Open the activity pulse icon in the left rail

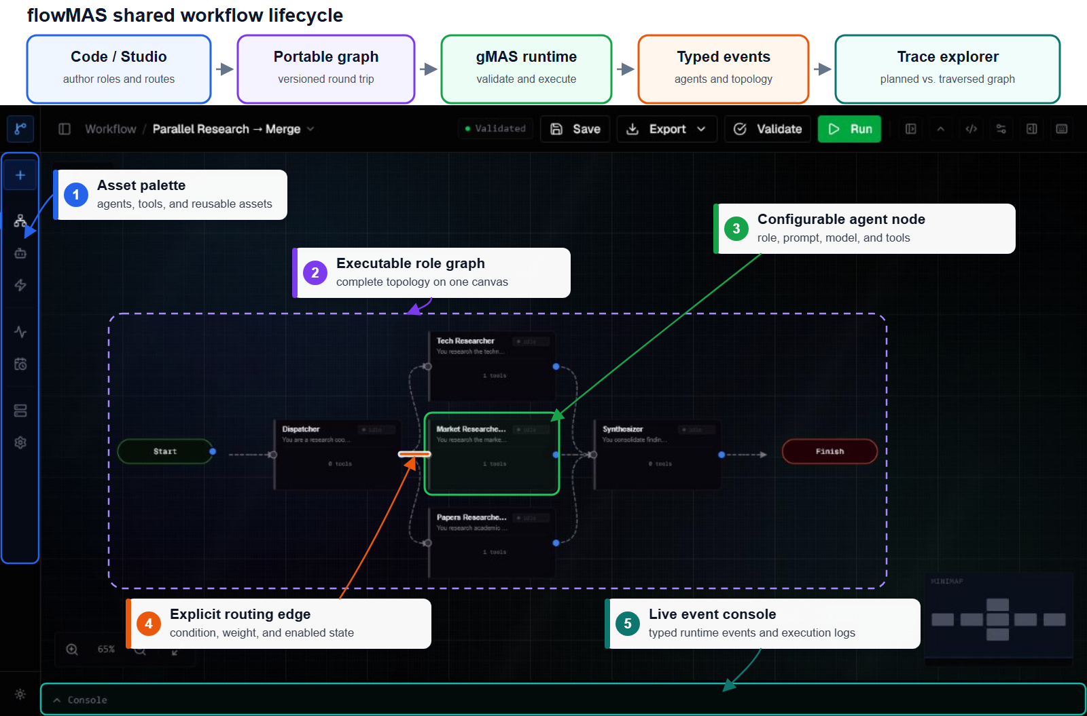coord(20,332)
